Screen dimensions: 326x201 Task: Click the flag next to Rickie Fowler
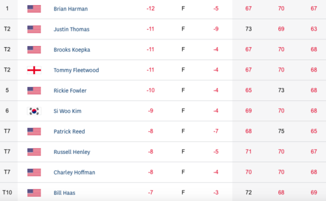pos(34,90)
